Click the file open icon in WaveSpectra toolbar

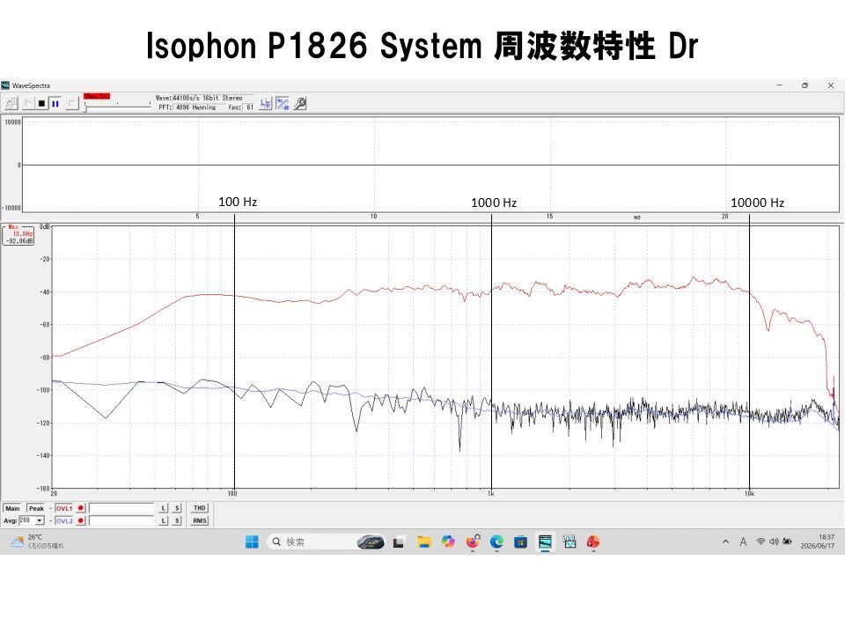(x=11, y=103)
